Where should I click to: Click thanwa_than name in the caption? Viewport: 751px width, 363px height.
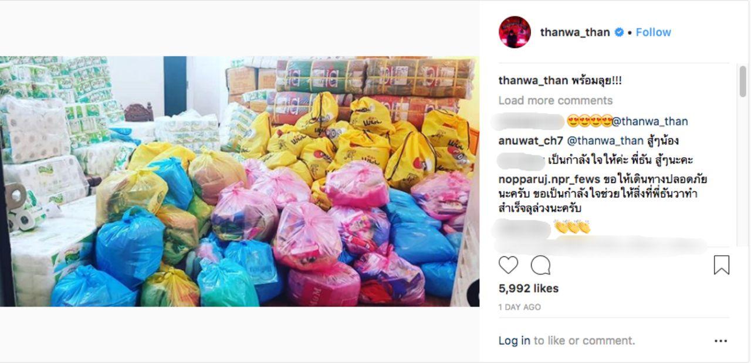pyautogui.click(x=533, y=81)
